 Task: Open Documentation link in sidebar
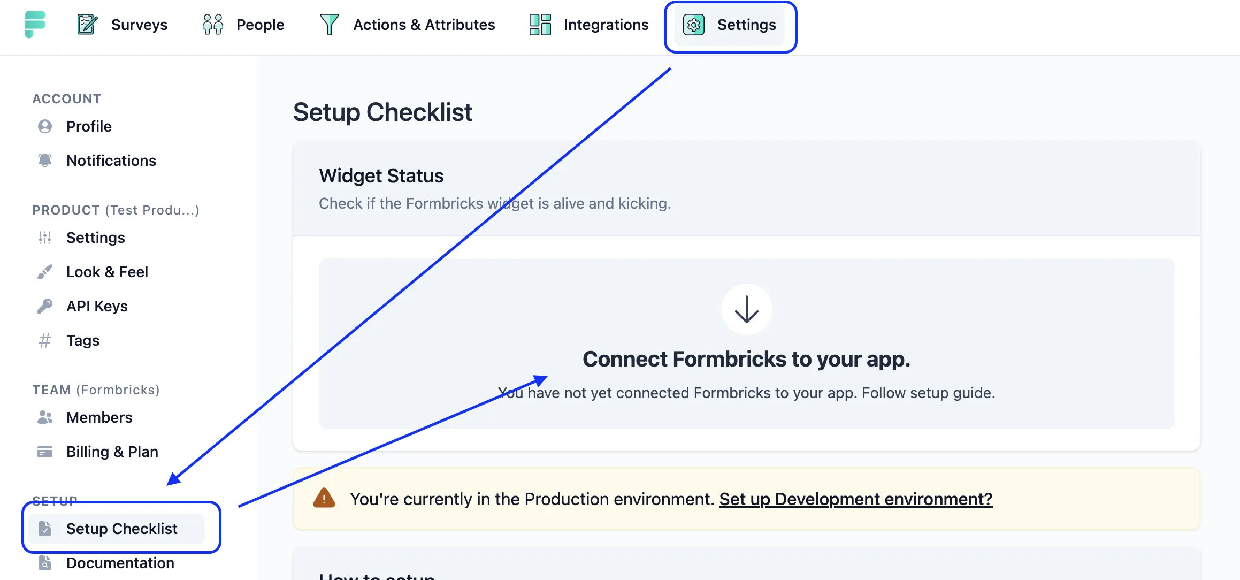(120, 563)
